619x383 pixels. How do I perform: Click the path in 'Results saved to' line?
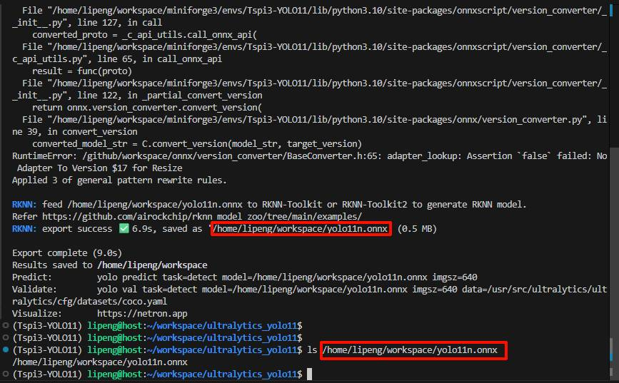coord(152,265)
